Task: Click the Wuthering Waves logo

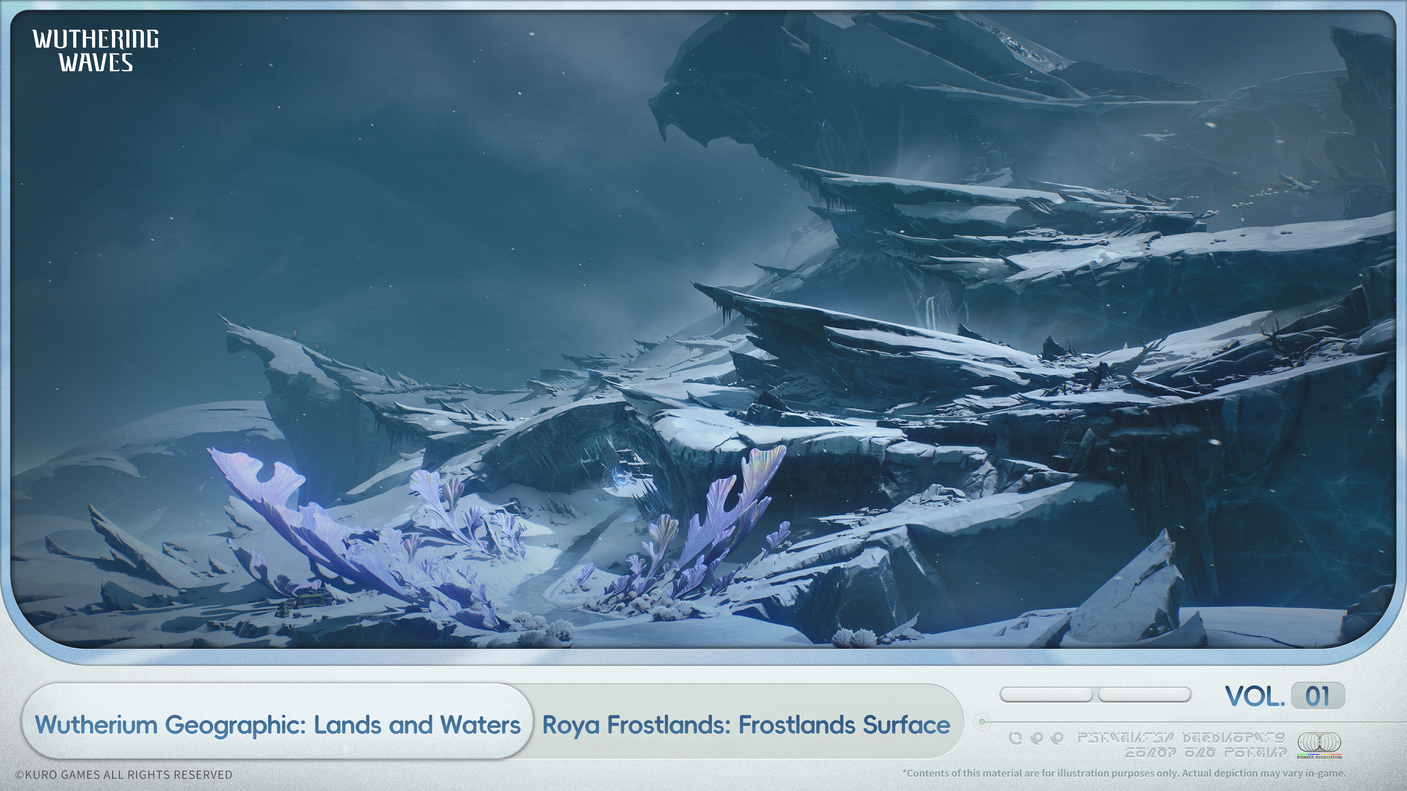Action: (96, 50)
